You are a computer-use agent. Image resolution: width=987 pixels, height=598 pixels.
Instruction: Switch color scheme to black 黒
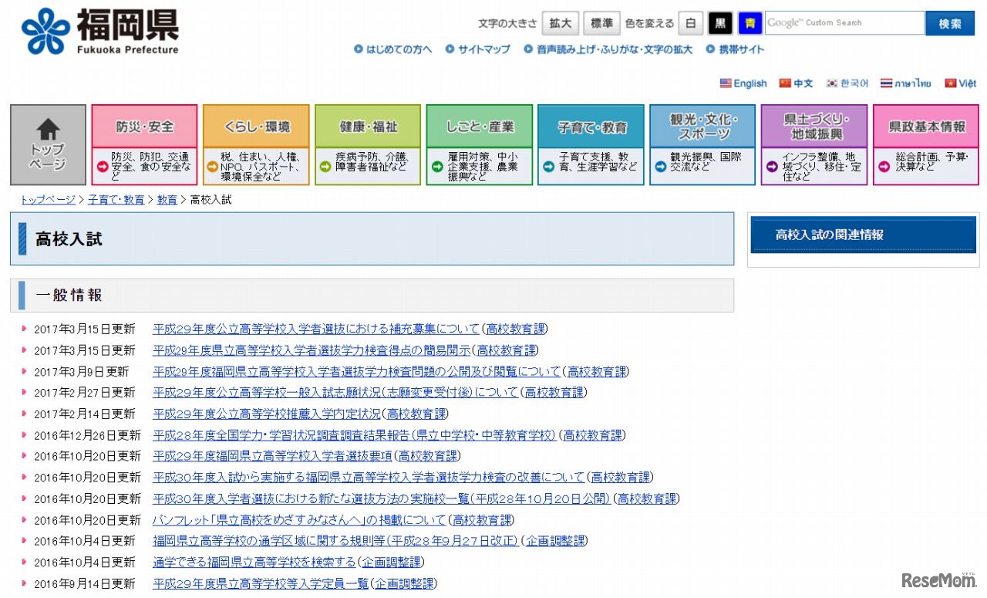720,23
